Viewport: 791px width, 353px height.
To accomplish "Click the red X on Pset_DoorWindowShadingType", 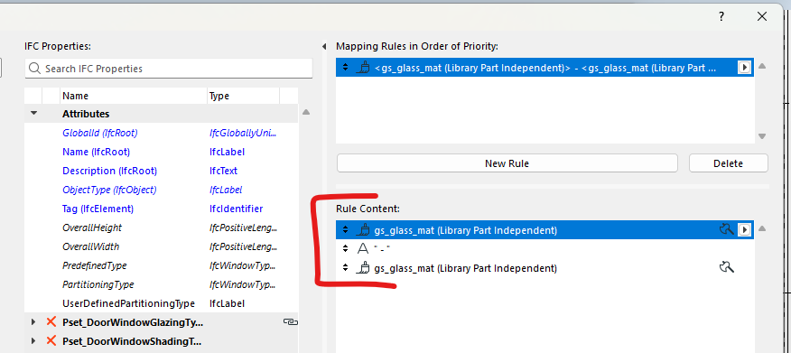I will coord(51,341).
